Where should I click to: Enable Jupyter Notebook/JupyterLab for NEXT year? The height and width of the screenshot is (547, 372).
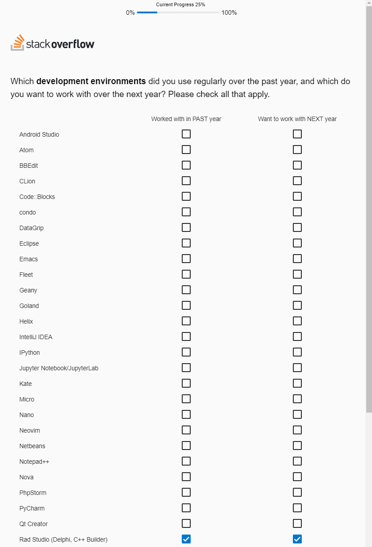click(x=297, y=368)
